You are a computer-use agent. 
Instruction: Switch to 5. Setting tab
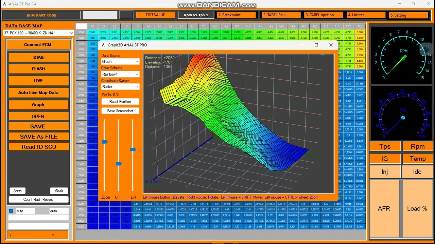pyautogui.click(x=409, y=15)
